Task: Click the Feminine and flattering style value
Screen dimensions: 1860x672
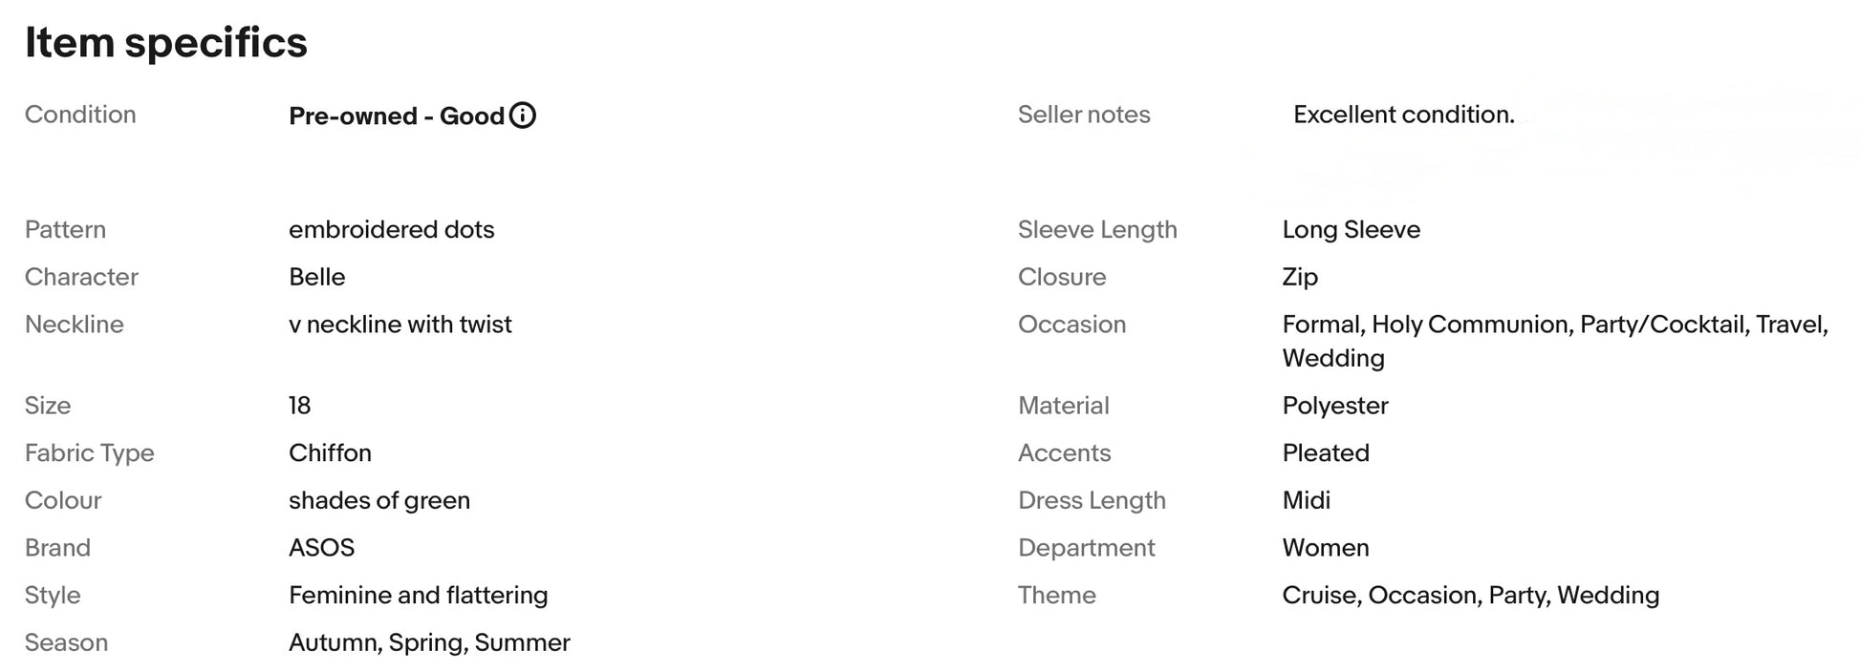Action: point(419,596)
